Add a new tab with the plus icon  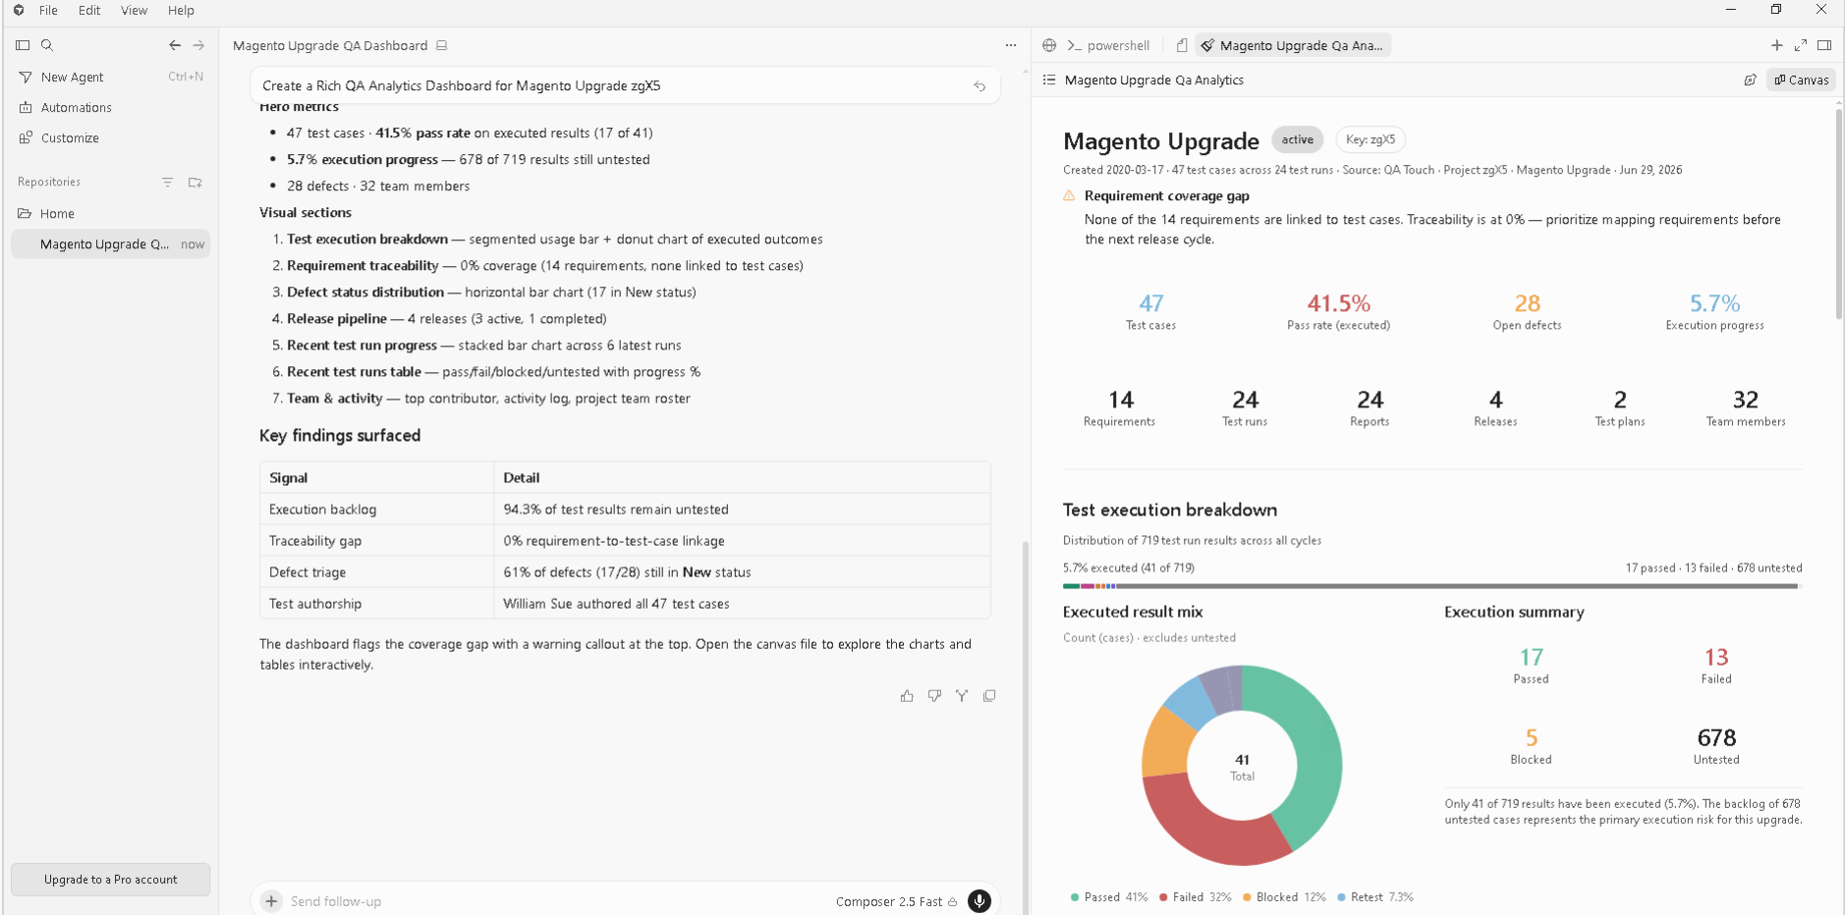[1776, 45]
